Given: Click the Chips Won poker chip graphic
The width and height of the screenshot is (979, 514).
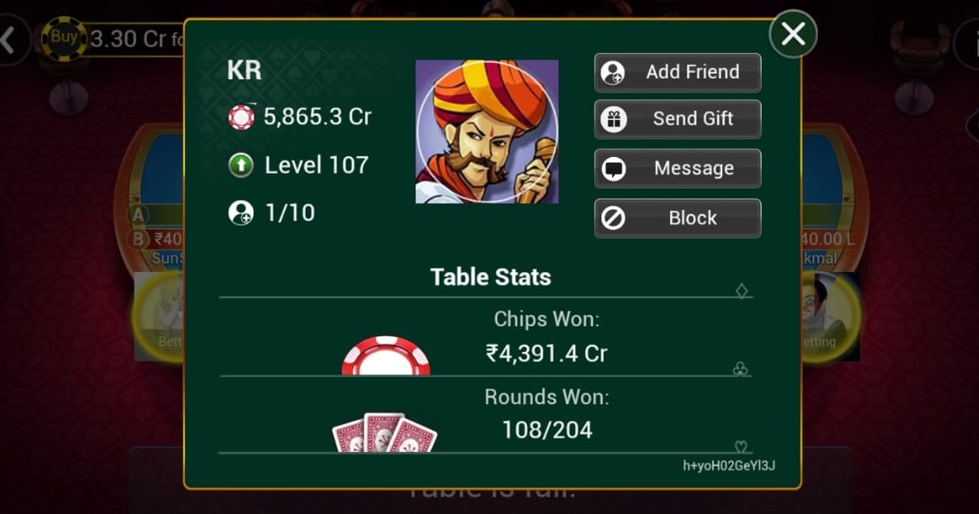Looking at the screenshot, I should 386,356.
